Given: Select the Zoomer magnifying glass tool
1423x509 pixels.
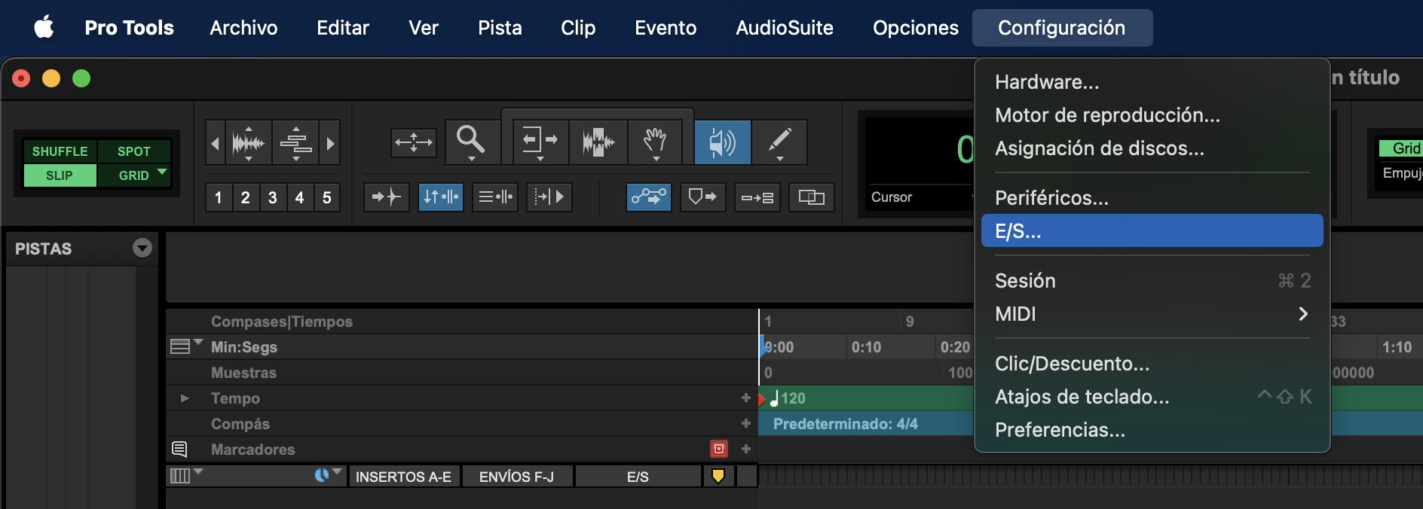Looking at the screenshot, I should click(470, 140).
